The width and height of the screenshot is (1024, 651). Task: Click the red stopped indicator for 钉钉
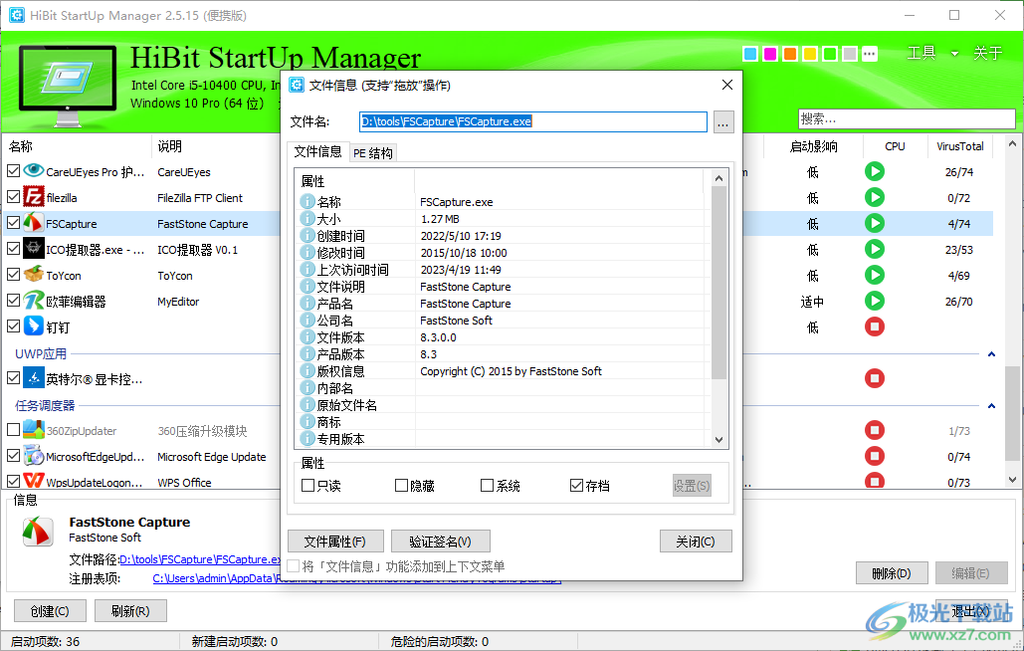pyautogui.click(x=875, y=326)
